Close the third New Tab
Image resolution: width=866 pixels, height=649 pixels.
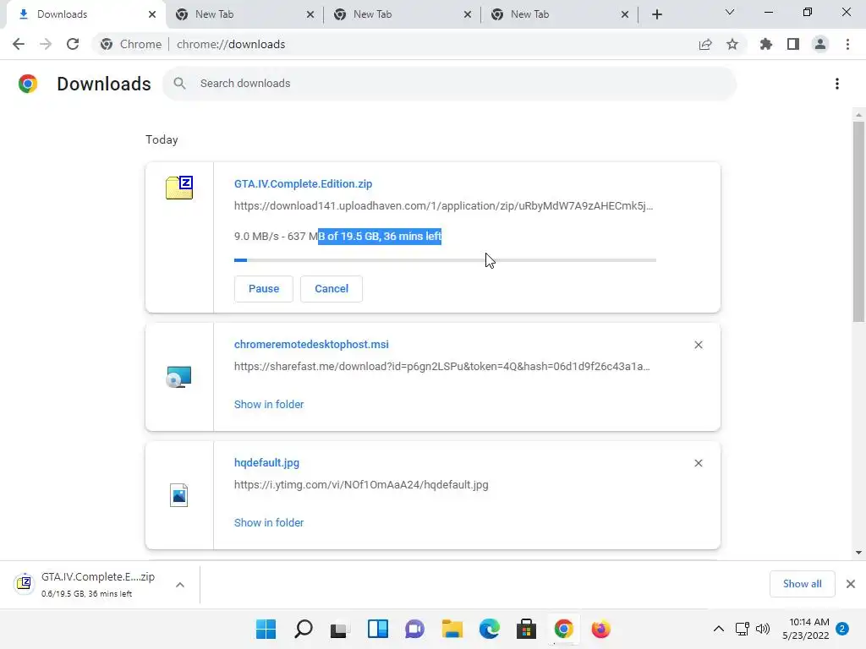pos(625,14)
